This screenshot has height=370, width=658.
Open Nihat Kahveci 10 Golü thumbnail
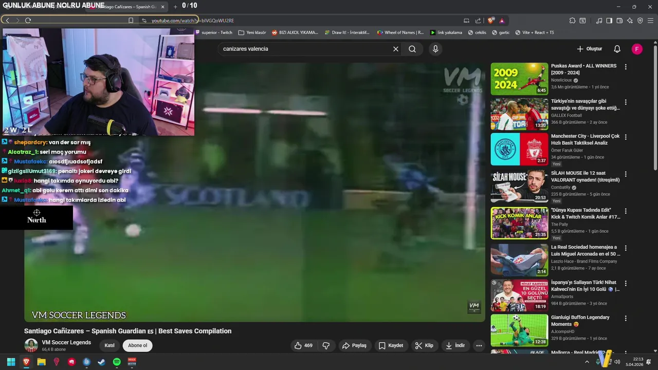[519, 295]
